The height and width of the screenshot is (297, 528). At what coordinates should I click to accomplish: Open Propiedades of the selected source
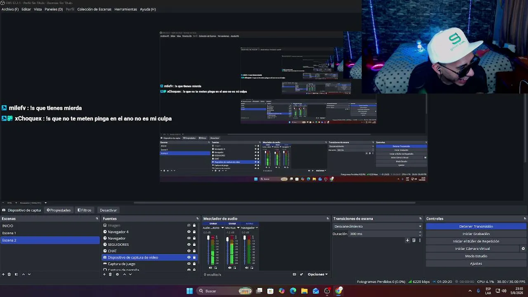tap(59, 210)
